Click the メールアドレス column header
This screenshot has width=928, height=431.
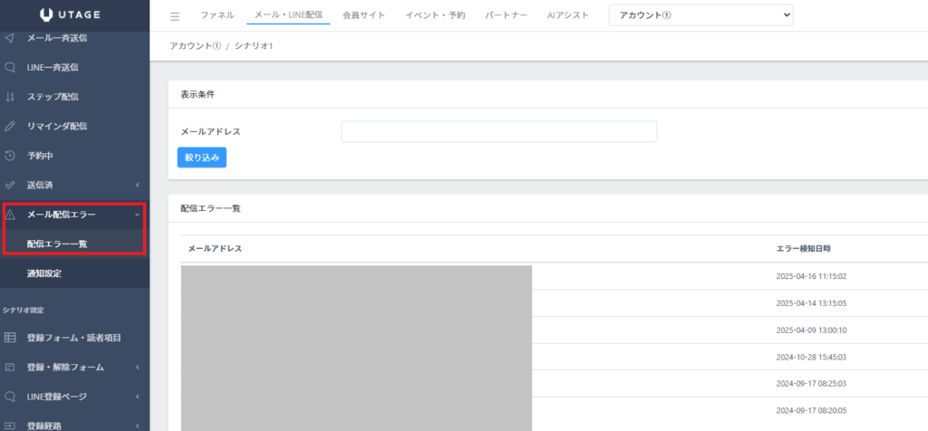(x=215, y=248)
